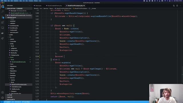Open the Terminal menu in the menu bar
Image resolution: width=183 pixels, height=103 pixels.
point(31,1)
